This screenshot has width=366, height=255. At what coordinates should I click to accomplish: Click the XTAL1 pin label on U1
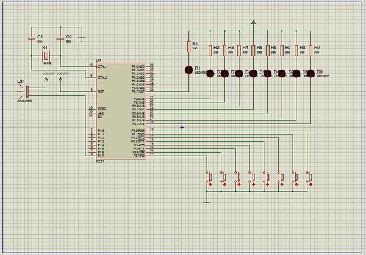pyautogui.click(x=102, y=66)
